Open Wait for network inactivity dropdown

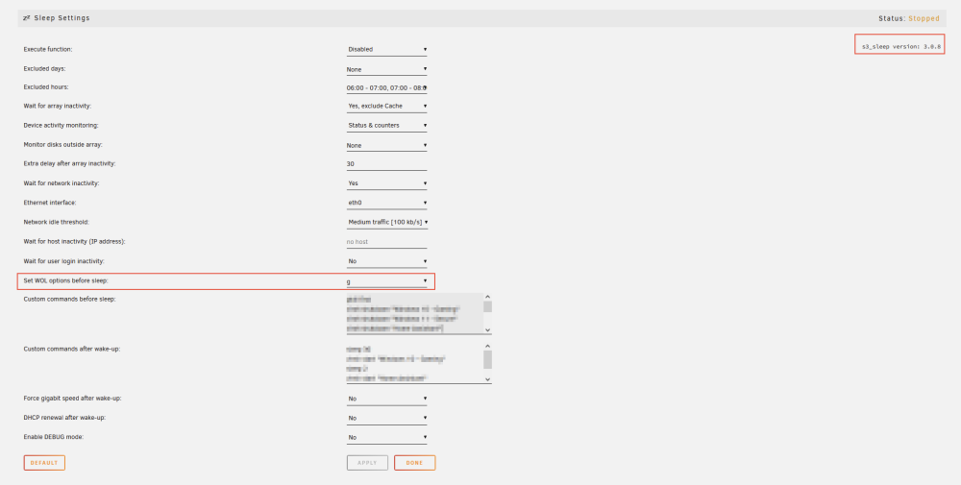386,183
